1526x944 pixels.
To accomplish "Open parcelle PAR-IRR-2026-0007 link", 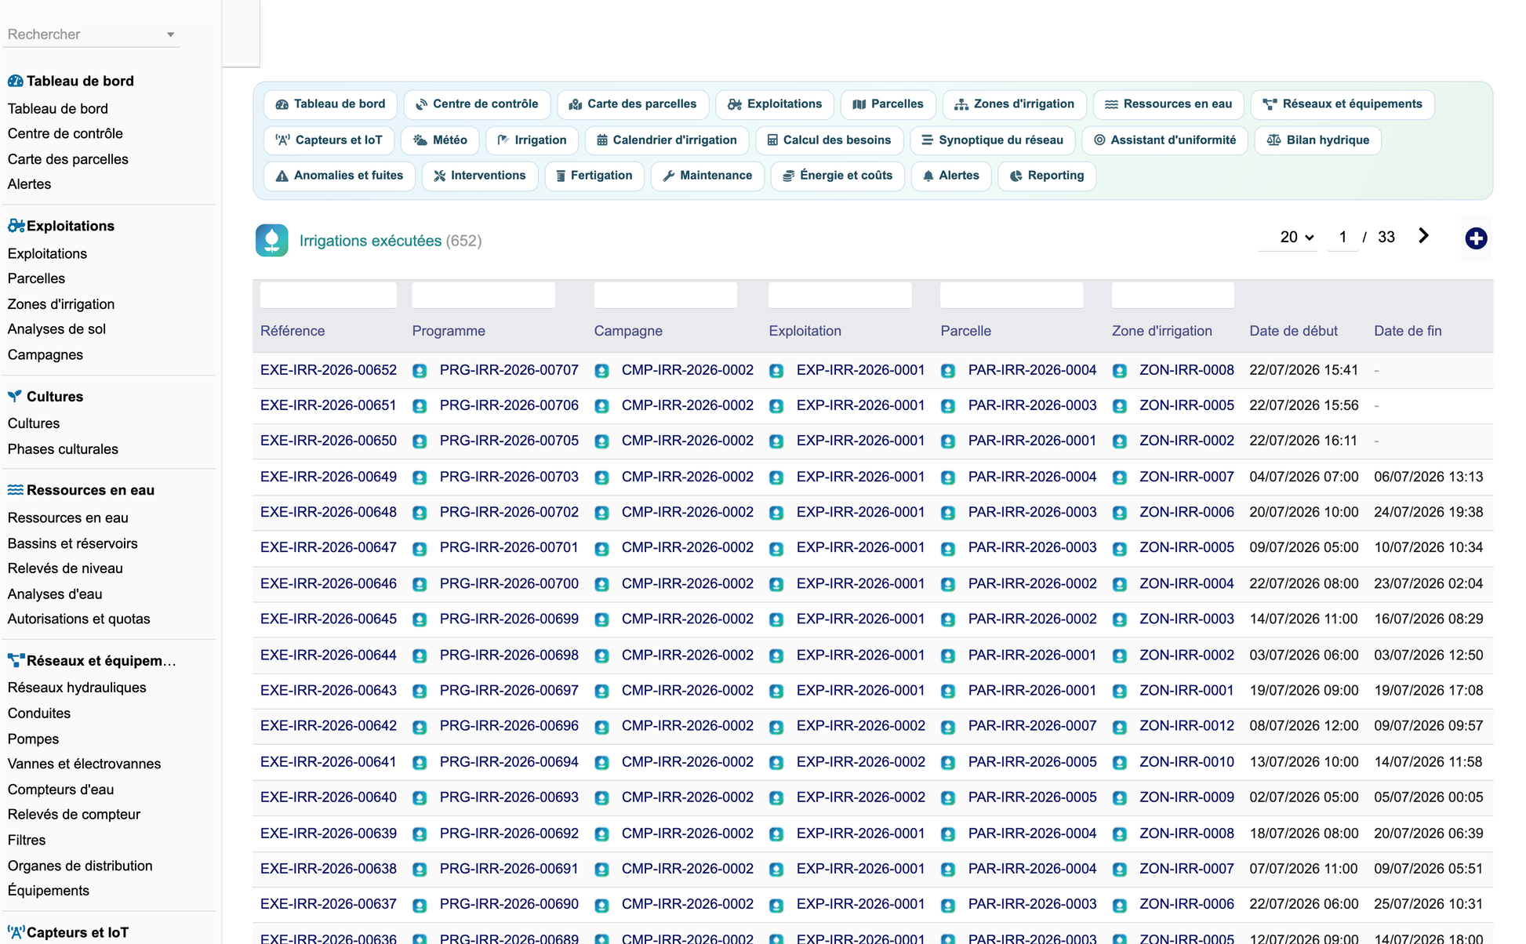I will point(1032,726).
